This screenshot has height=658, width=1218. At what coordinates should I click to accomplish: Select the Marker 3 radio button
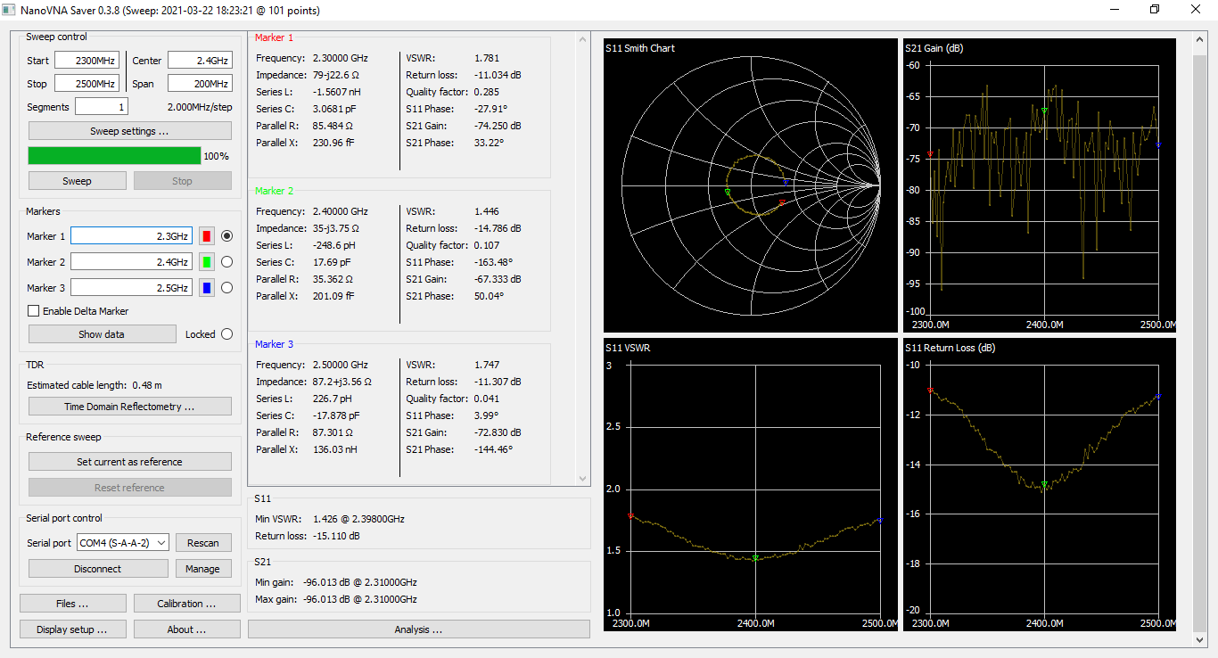tap(226, 288)
